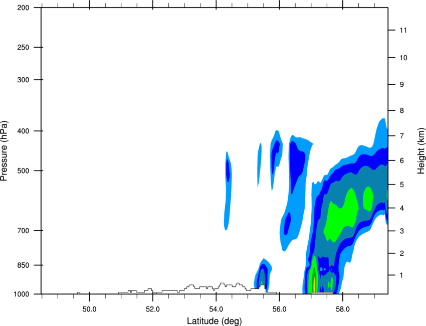Select the 1000 pressure tick label
This screenshot has height=326, width=426.
tap(21, 294)
